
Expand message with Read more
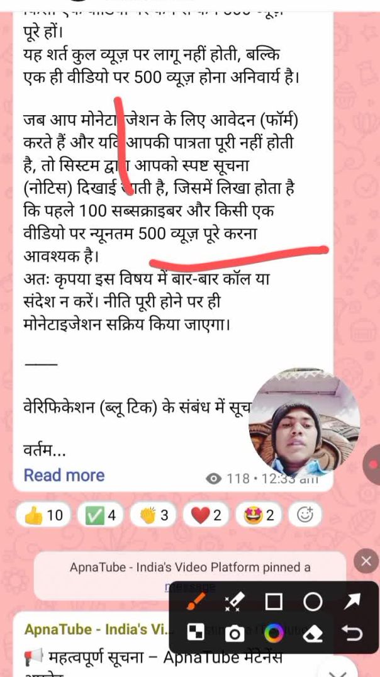[x=64, y=475]
